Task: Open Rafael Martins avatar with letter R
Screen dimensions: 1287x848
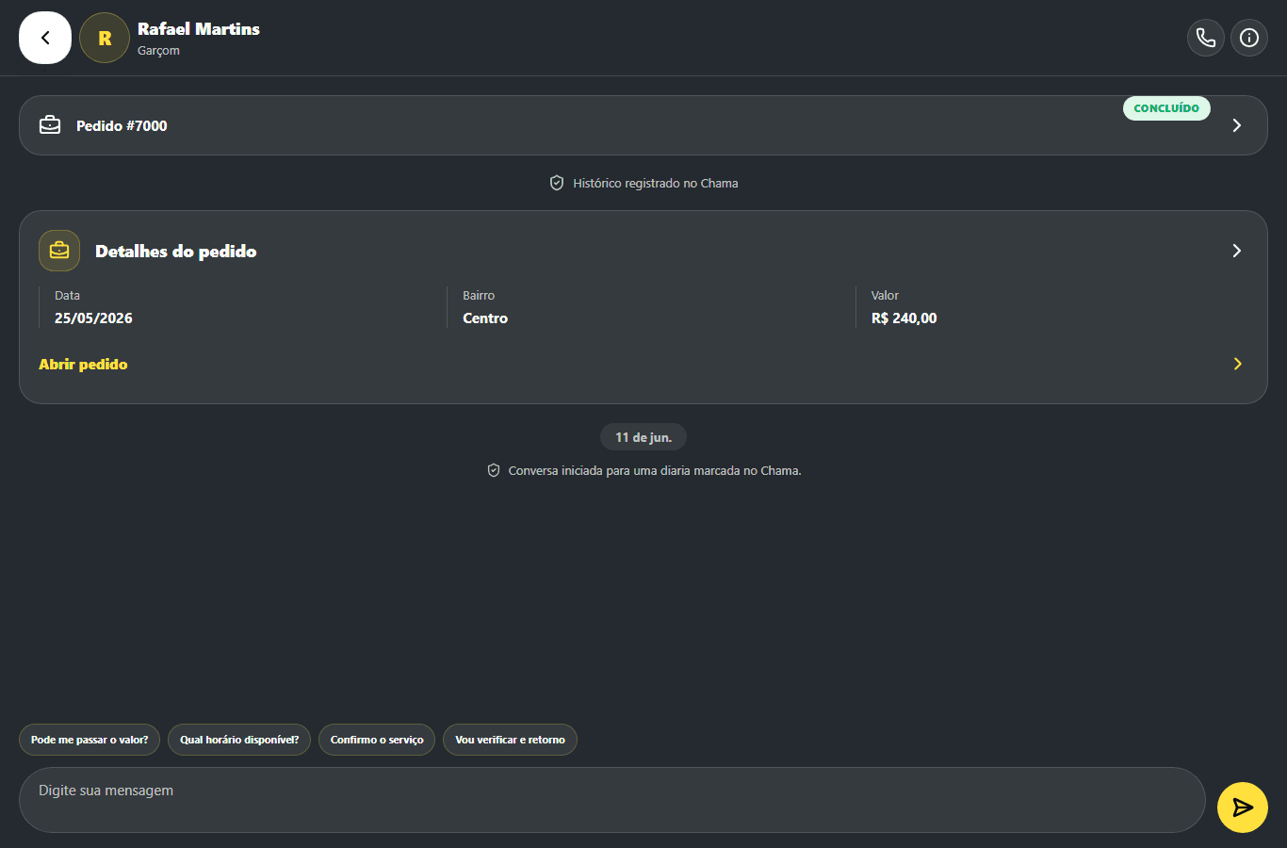Action: pyautogui.click(x=105, y=38)
